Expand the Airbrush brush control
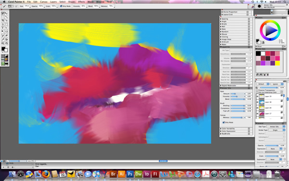 click(221, 42)
